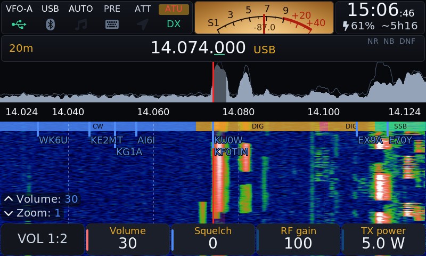Click the up chevron beside Volume: 30
Screen dimensions: 426x256
[9, 199]
